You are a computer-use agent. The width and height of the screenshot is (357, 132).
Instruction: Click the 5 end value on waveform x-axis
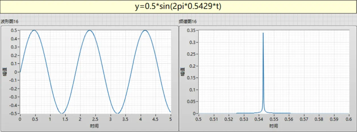click(x=171, y=119)
